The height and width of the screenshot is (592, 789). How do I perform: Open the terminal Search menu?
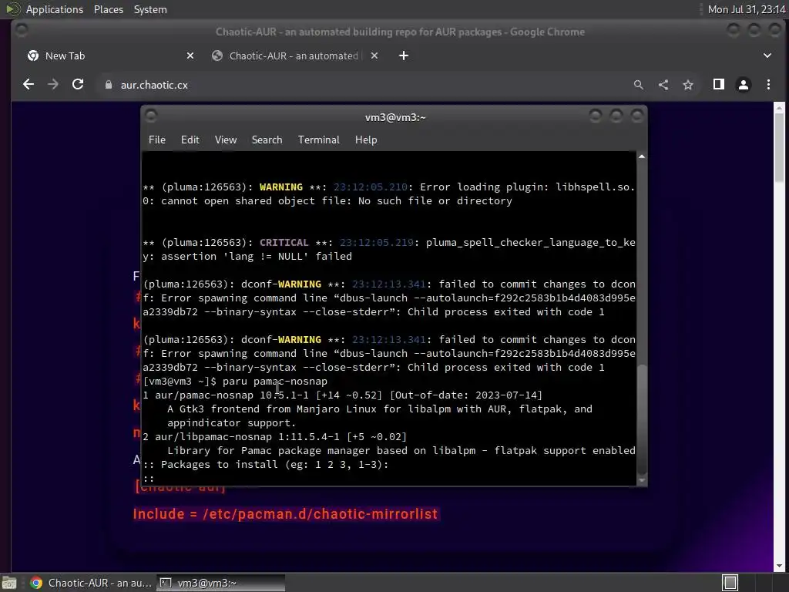point(267,140)
